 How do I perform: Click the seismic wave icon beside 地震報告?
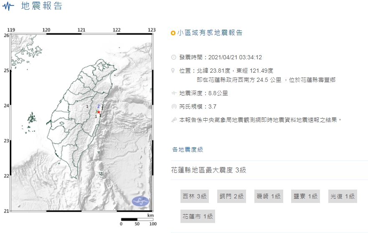point(8,6)
